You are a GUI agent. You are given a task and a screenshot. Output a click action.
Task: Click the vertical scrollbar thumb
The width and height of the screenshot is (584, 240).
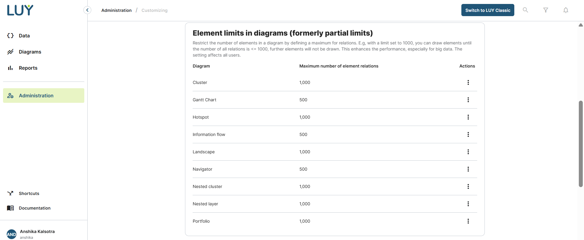(581, 144)
